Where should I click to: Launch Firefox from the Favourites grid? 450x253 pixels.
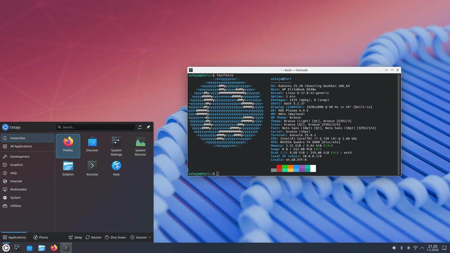pyautogui.click(x=68, y=145)
